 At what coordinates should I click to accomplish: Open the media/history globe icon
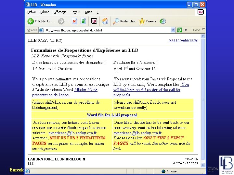(x=163, y=21)
